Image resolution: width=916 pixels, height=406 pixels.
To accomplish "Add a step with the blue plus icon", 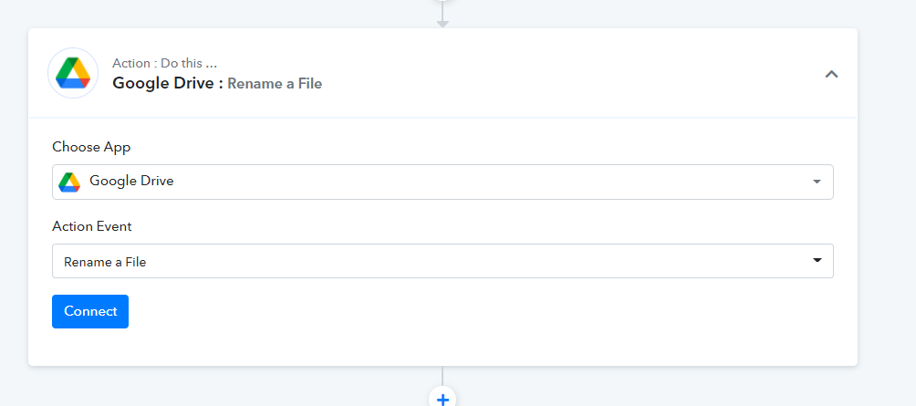I will coord(442,399).
